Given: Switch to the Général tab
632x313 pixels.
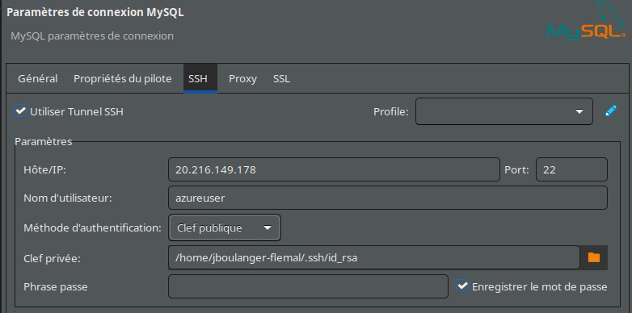Looking at the screenshot, I should point(38,78).
